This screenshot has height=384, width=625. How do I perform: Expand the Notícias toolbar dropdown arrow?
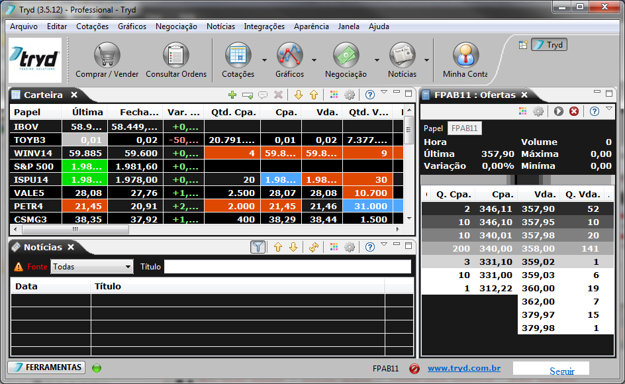click(x=426, y=60)
